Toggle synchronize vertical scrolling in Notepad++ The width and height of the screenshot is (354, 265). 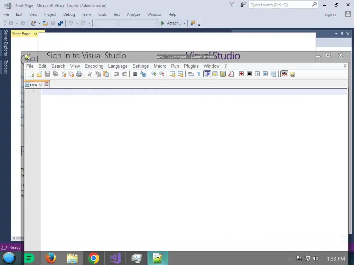[173, 74]
